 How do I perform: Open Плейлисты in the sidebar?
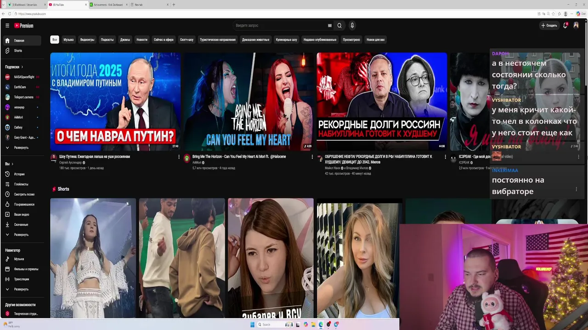point(22,184)
